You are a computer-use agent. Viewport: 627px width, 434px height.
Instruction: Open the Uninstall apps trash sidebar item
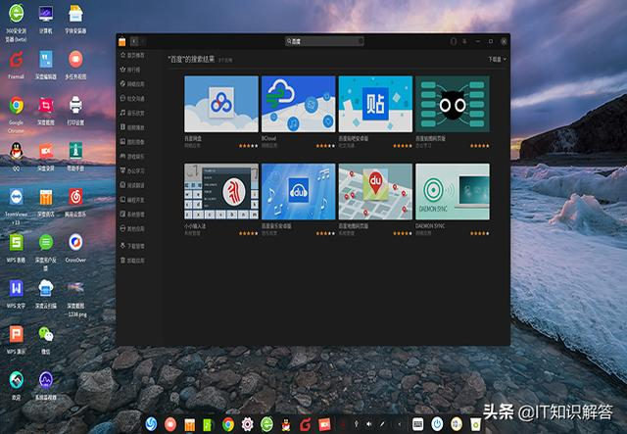[x=133, y=261]
